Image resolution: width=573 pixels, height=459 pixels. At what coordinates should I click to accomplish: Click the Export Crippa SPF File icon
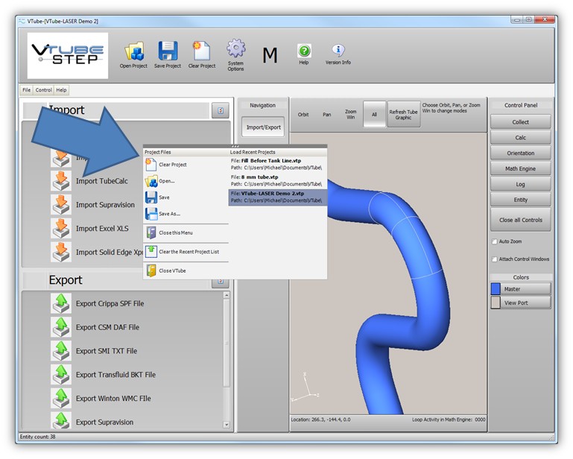point(60,303)
